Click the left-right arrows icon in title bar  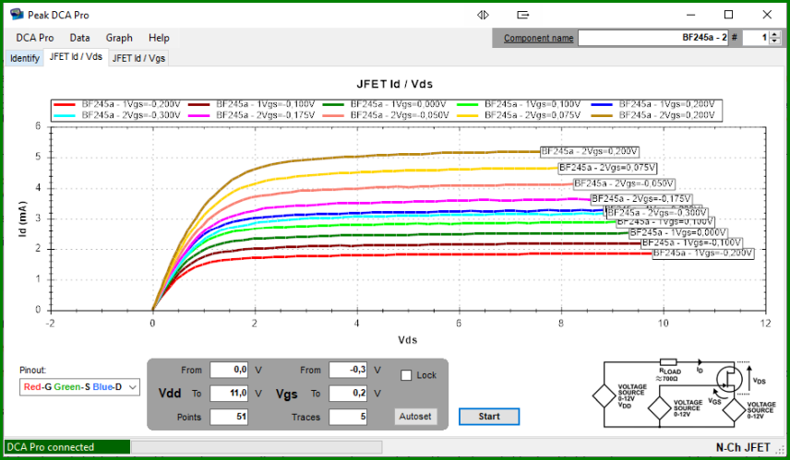[483, 15]
